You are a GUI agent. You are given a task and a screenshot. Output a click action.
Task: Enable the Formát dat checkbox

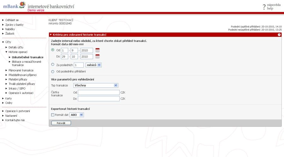(53, 115)
